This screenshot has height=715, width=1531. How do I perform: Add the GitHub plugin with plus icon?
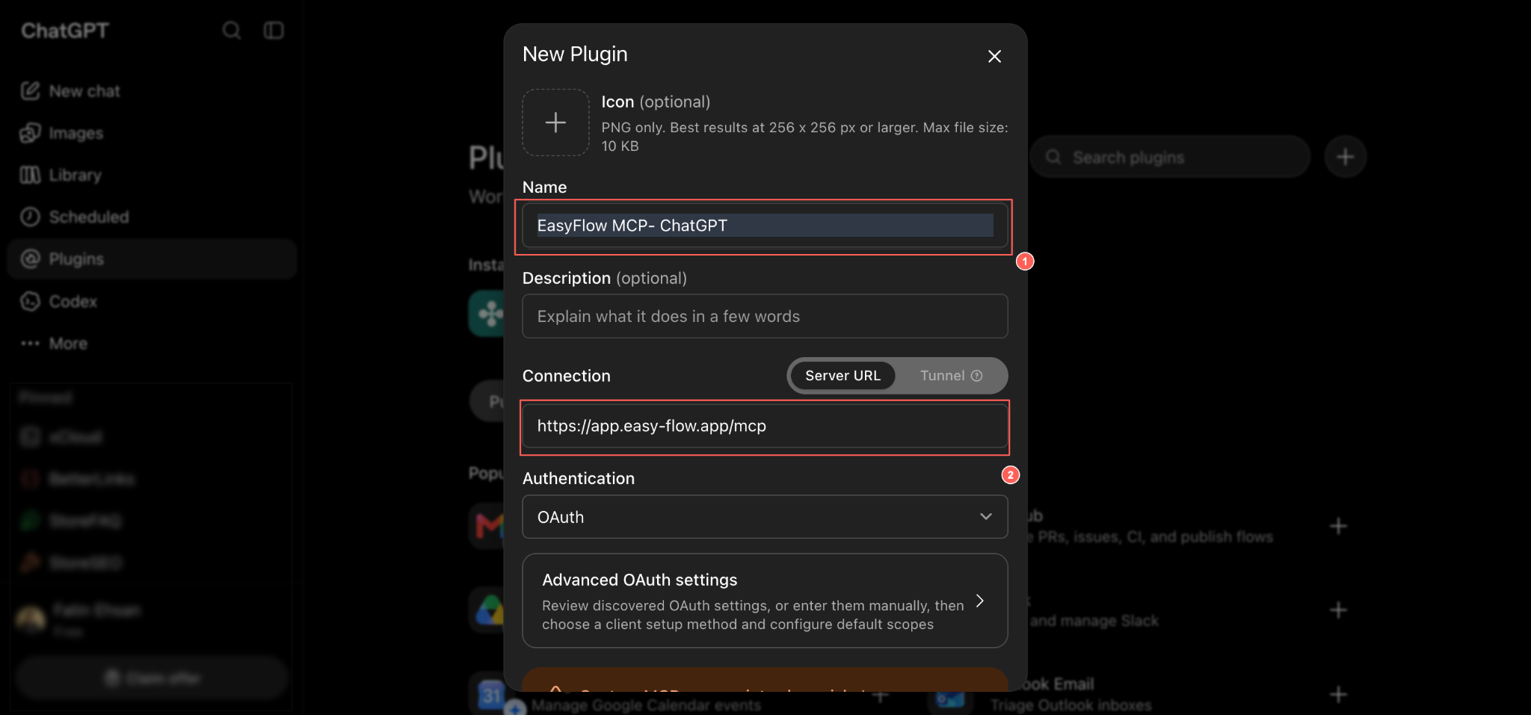tap(1338, 527)
